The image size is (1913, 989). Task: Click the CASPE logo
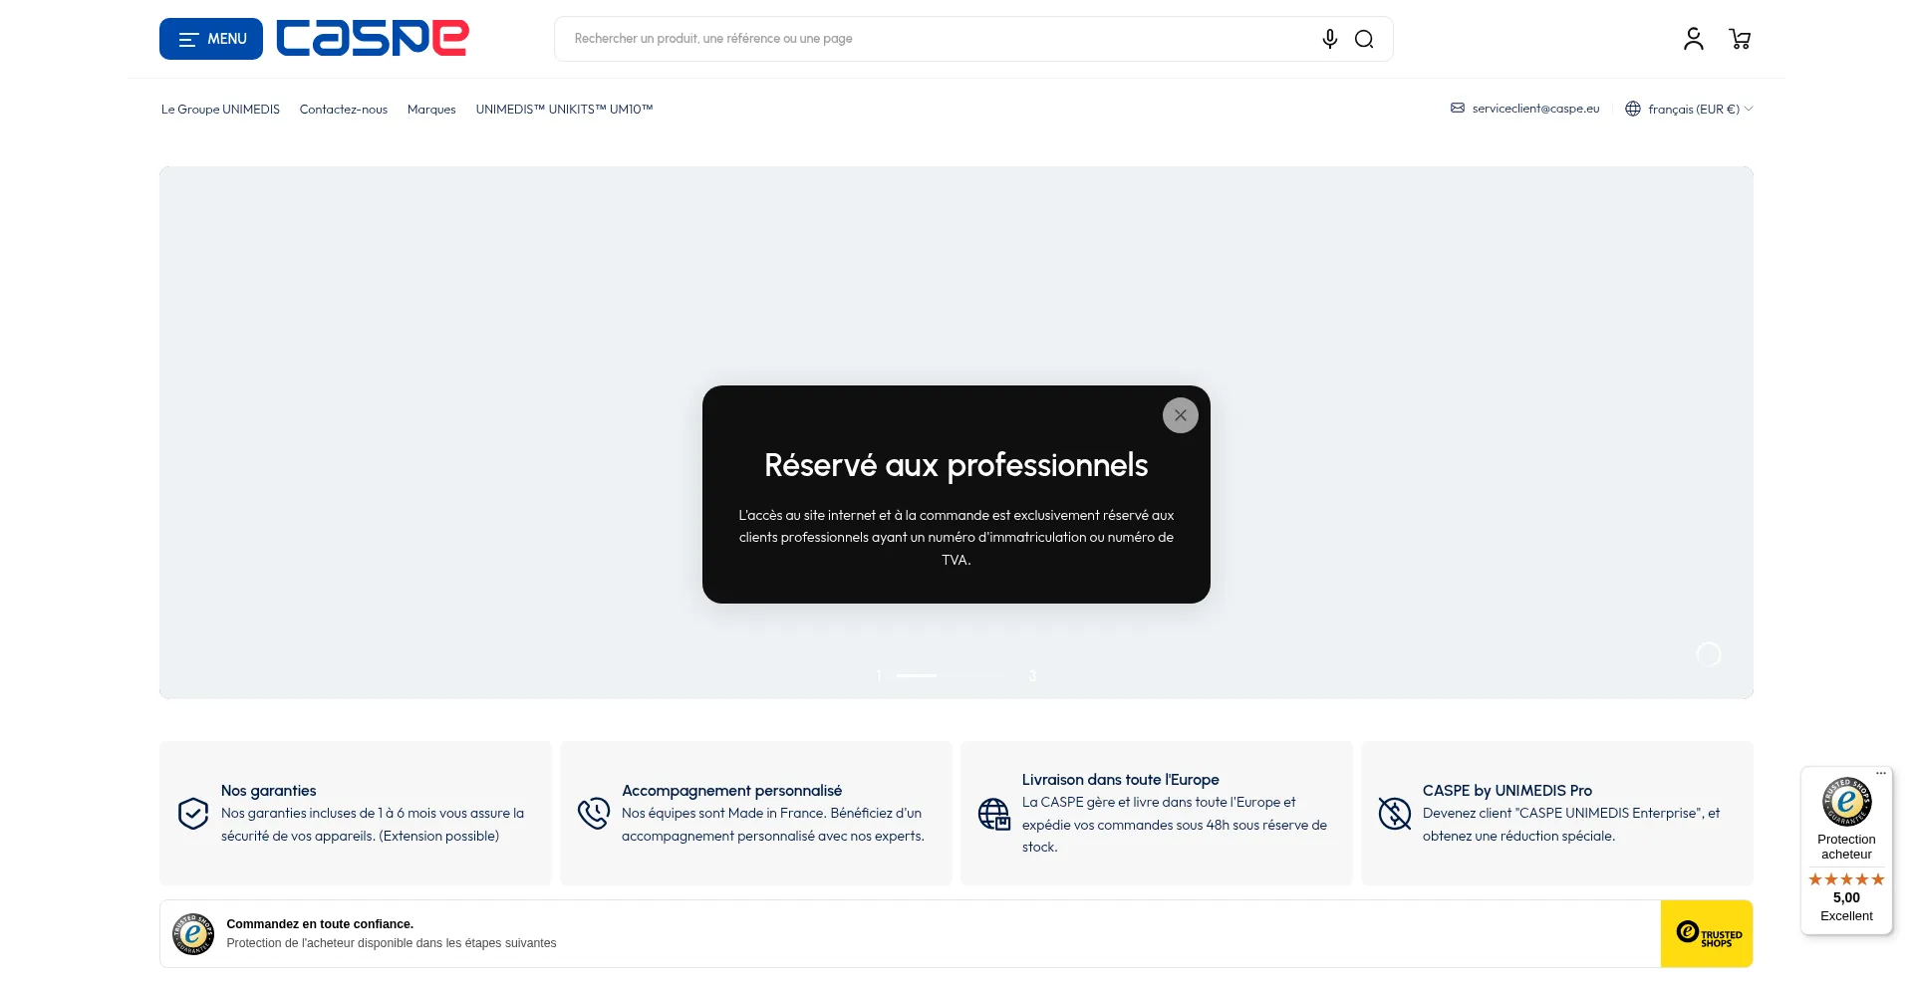(373, 39)
